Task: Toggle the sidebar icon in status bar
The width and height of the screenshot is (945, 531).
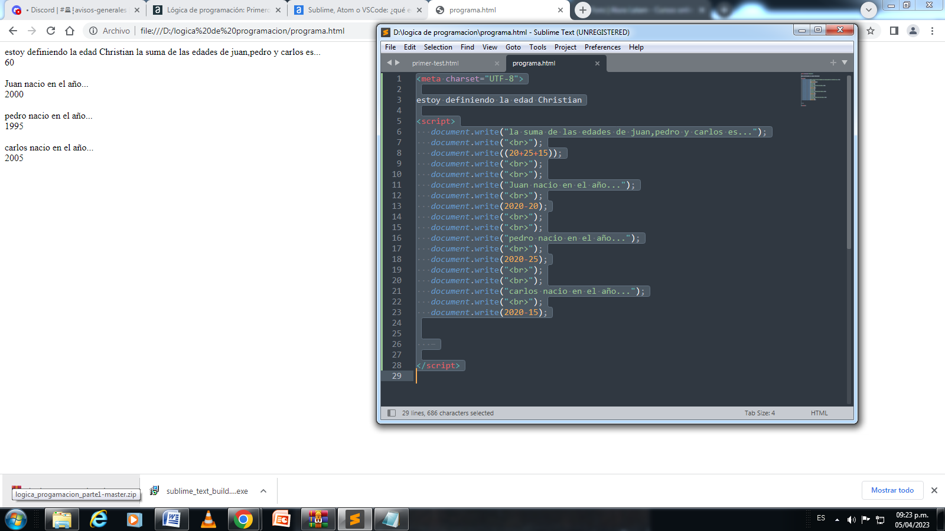Action: (392, 413)
